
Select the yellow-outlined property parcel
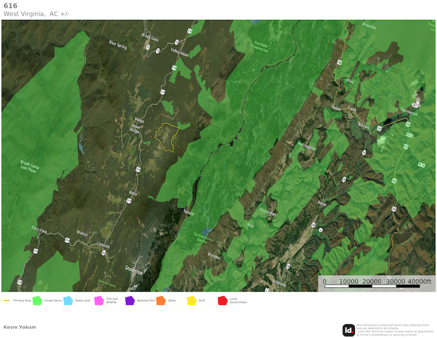click(x=167, y=136)
